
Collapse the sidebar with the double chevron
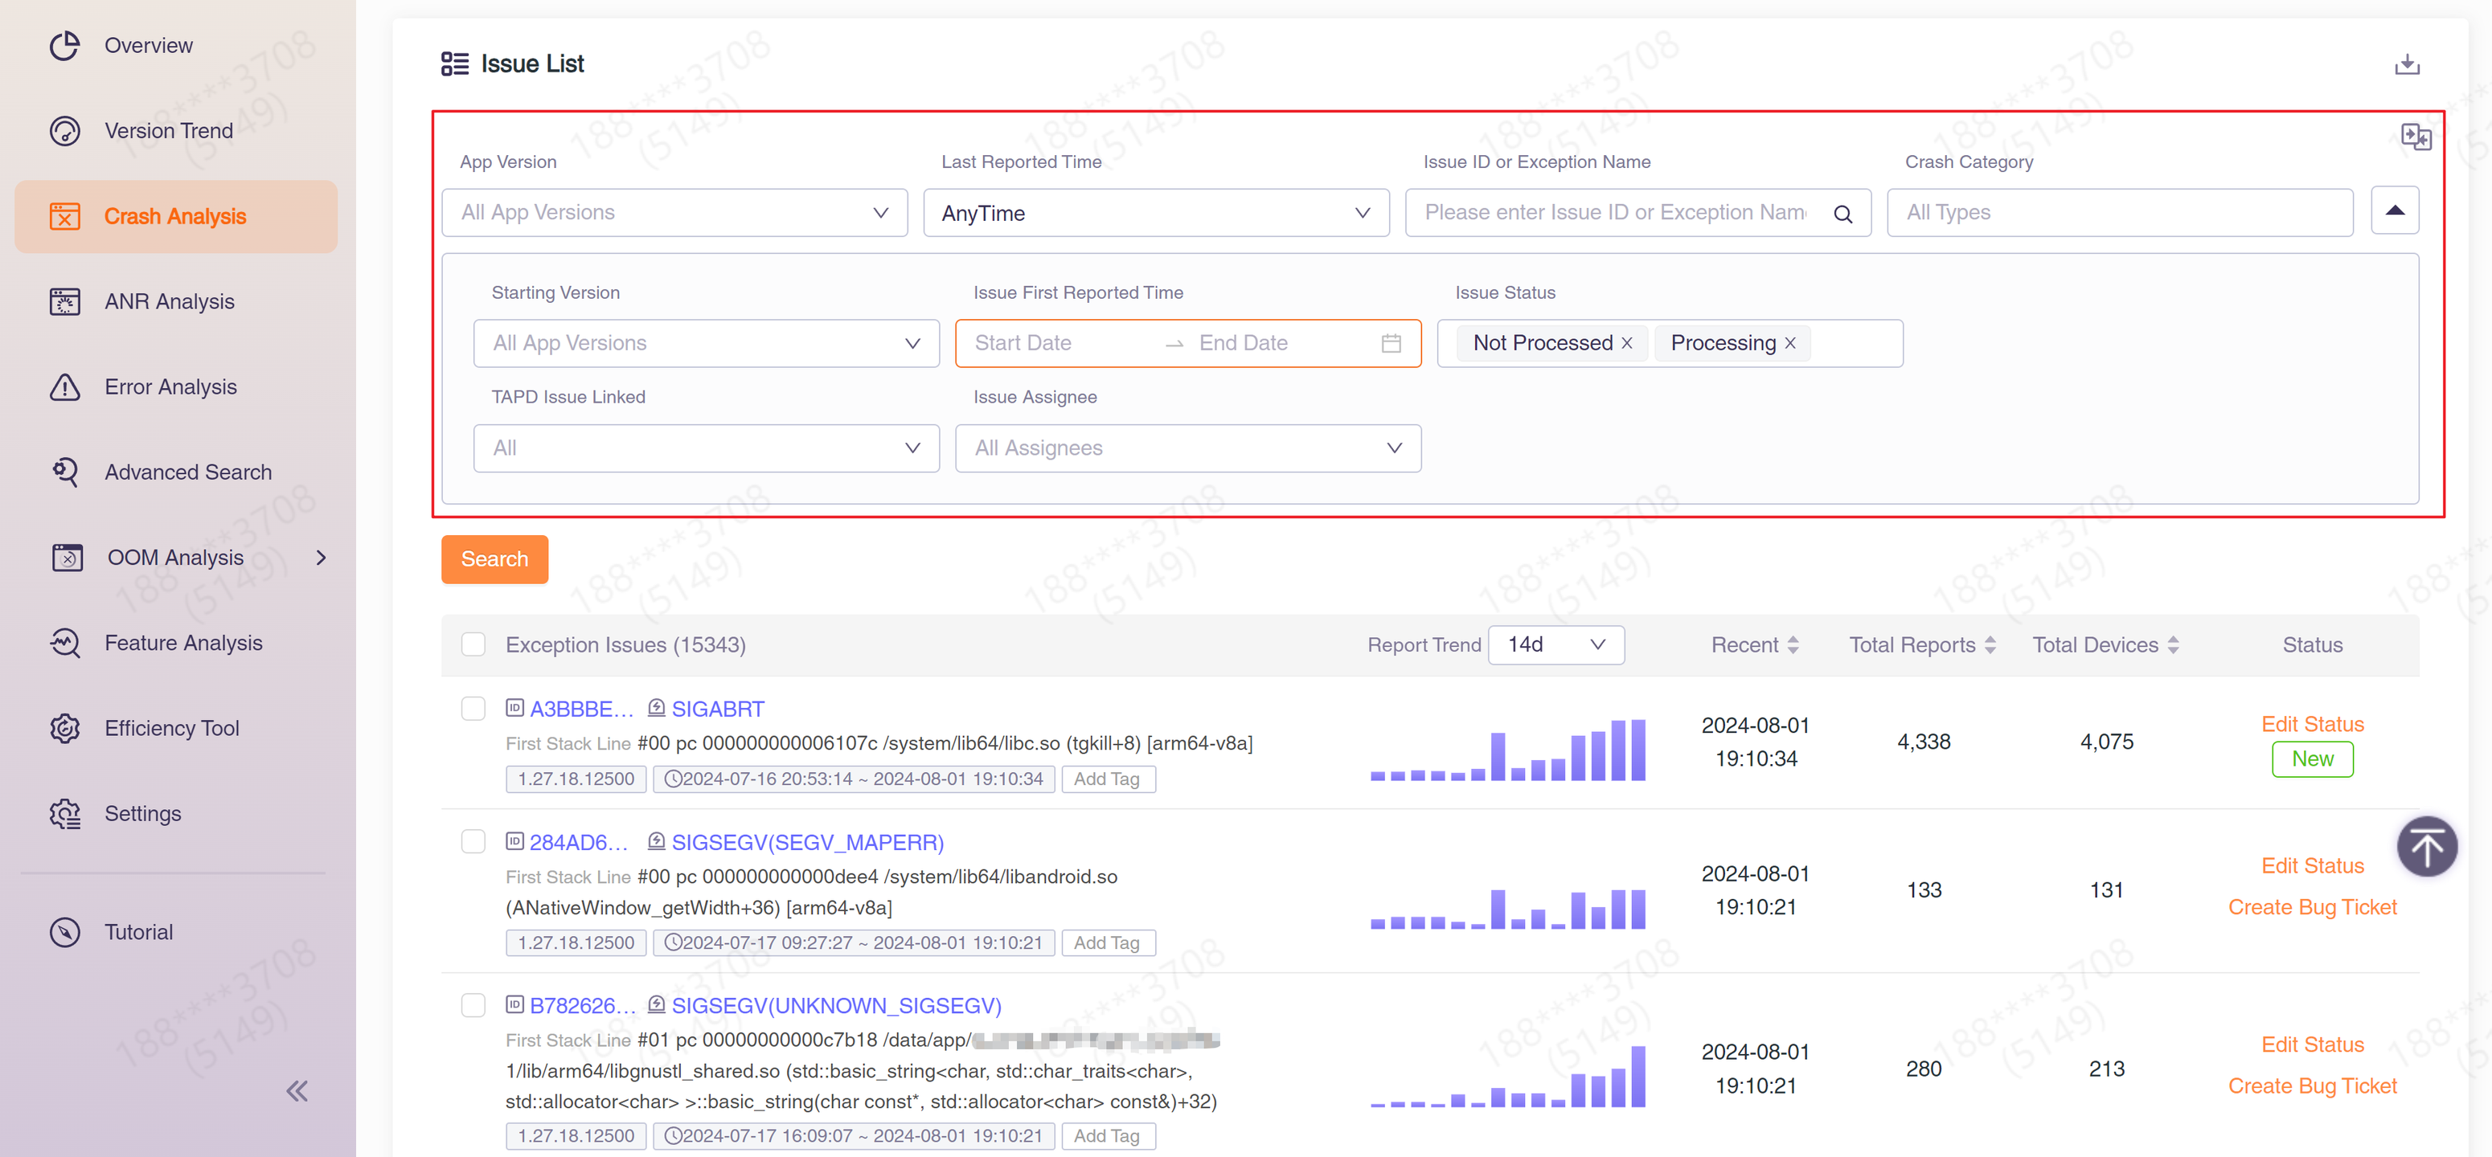coord(297,1091)
